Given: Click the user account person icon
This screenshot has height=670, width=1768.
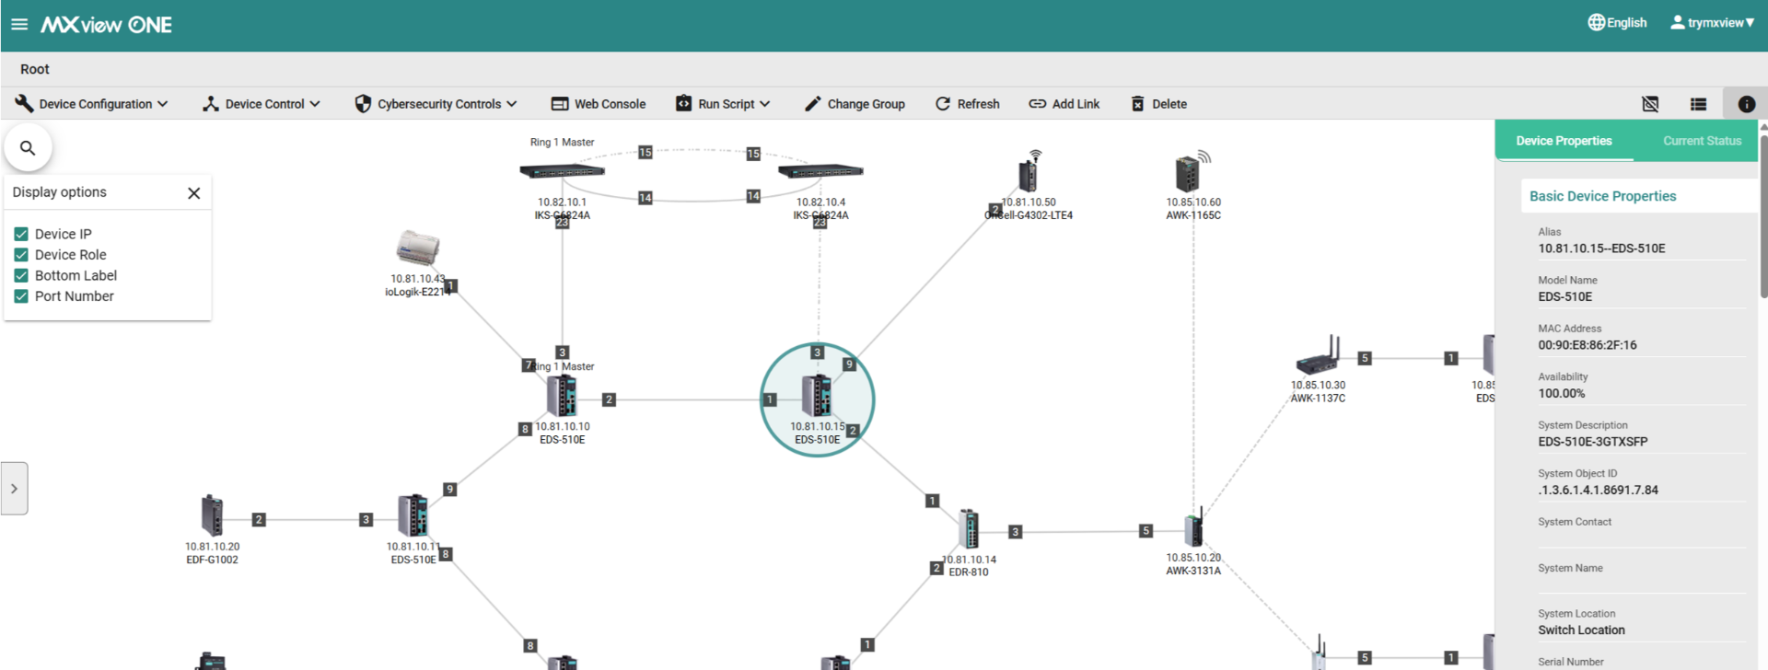Looking at the screenshot, I should [1678, 23].
